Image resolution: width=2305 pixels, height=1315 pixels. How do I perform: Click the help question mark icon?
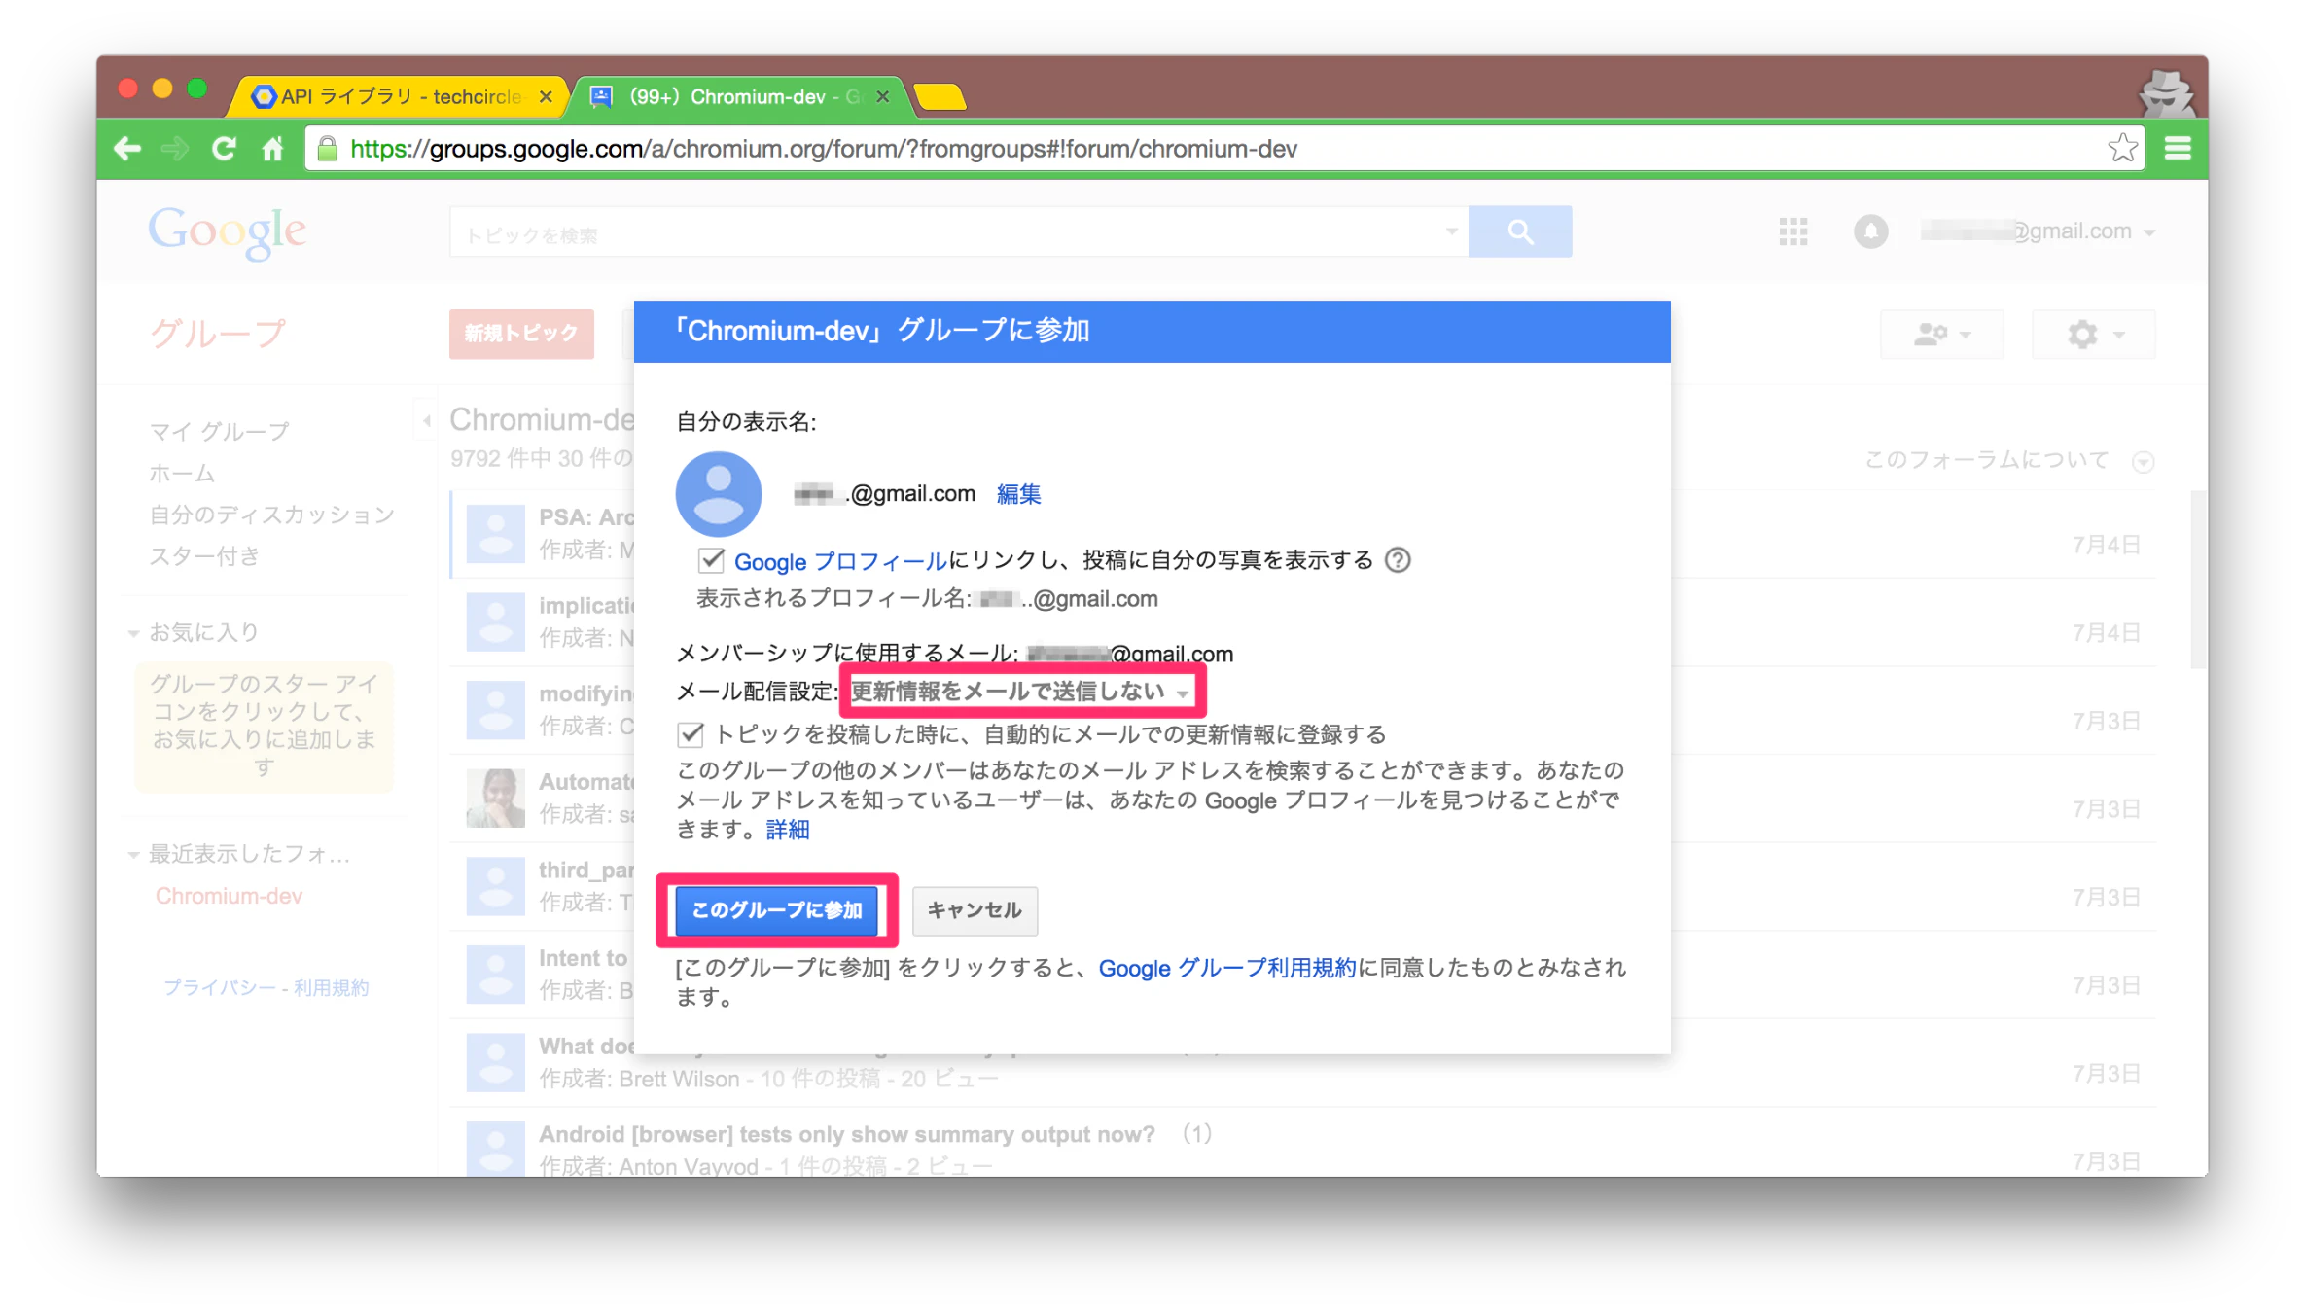[1398, 560]
